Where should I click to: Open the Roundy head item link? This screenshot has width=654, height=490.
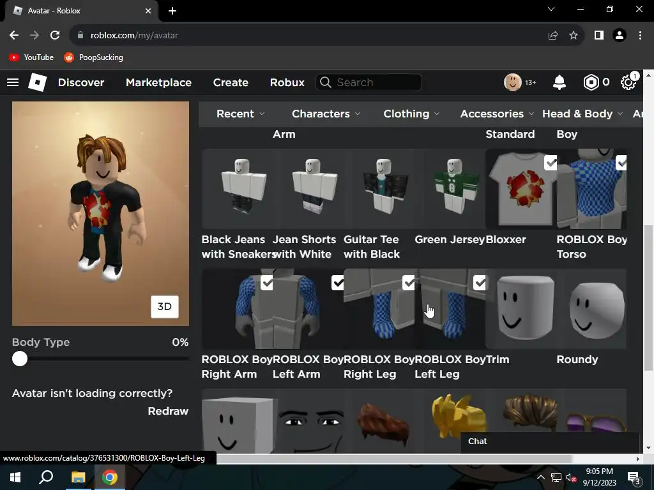coord(577,359)
